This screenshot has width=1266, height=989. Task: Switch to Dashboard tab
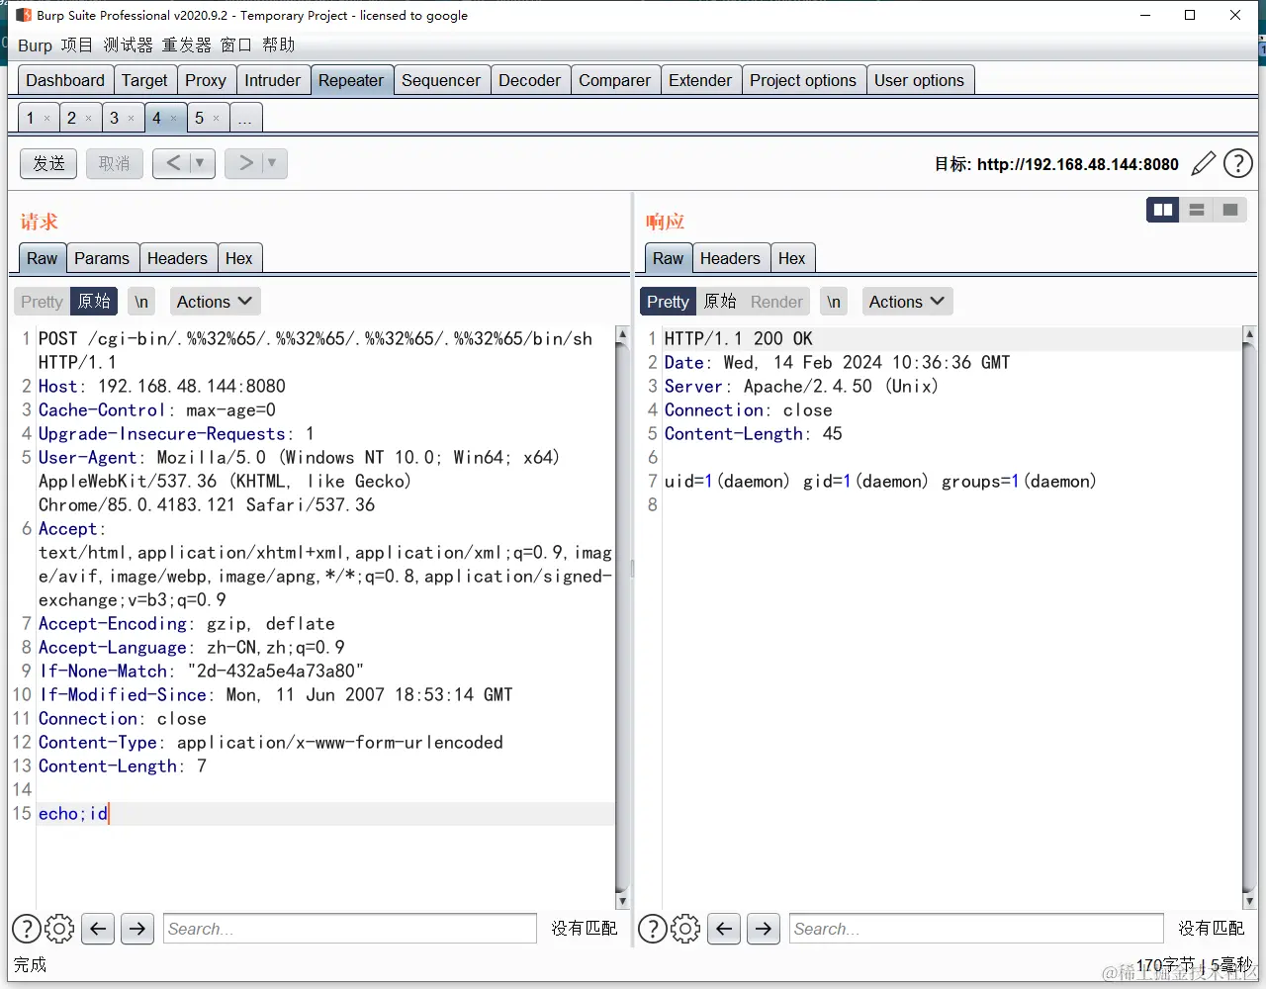click(65, 80)
